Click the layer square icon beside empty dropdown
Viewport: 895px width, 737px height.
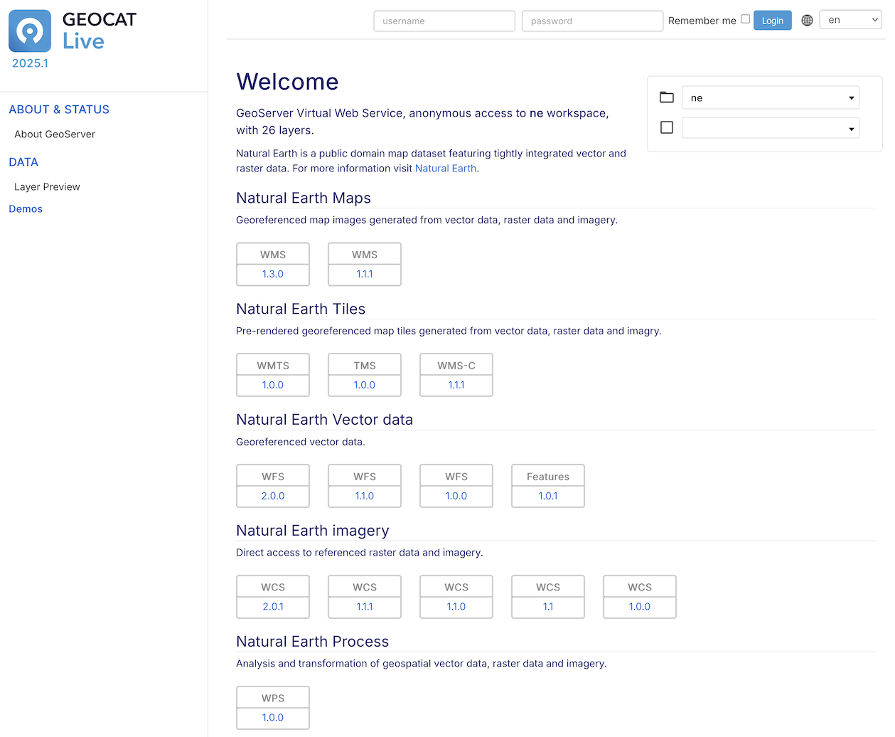[667, 127]
